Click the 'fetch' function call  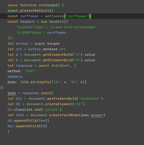(57, 66)
